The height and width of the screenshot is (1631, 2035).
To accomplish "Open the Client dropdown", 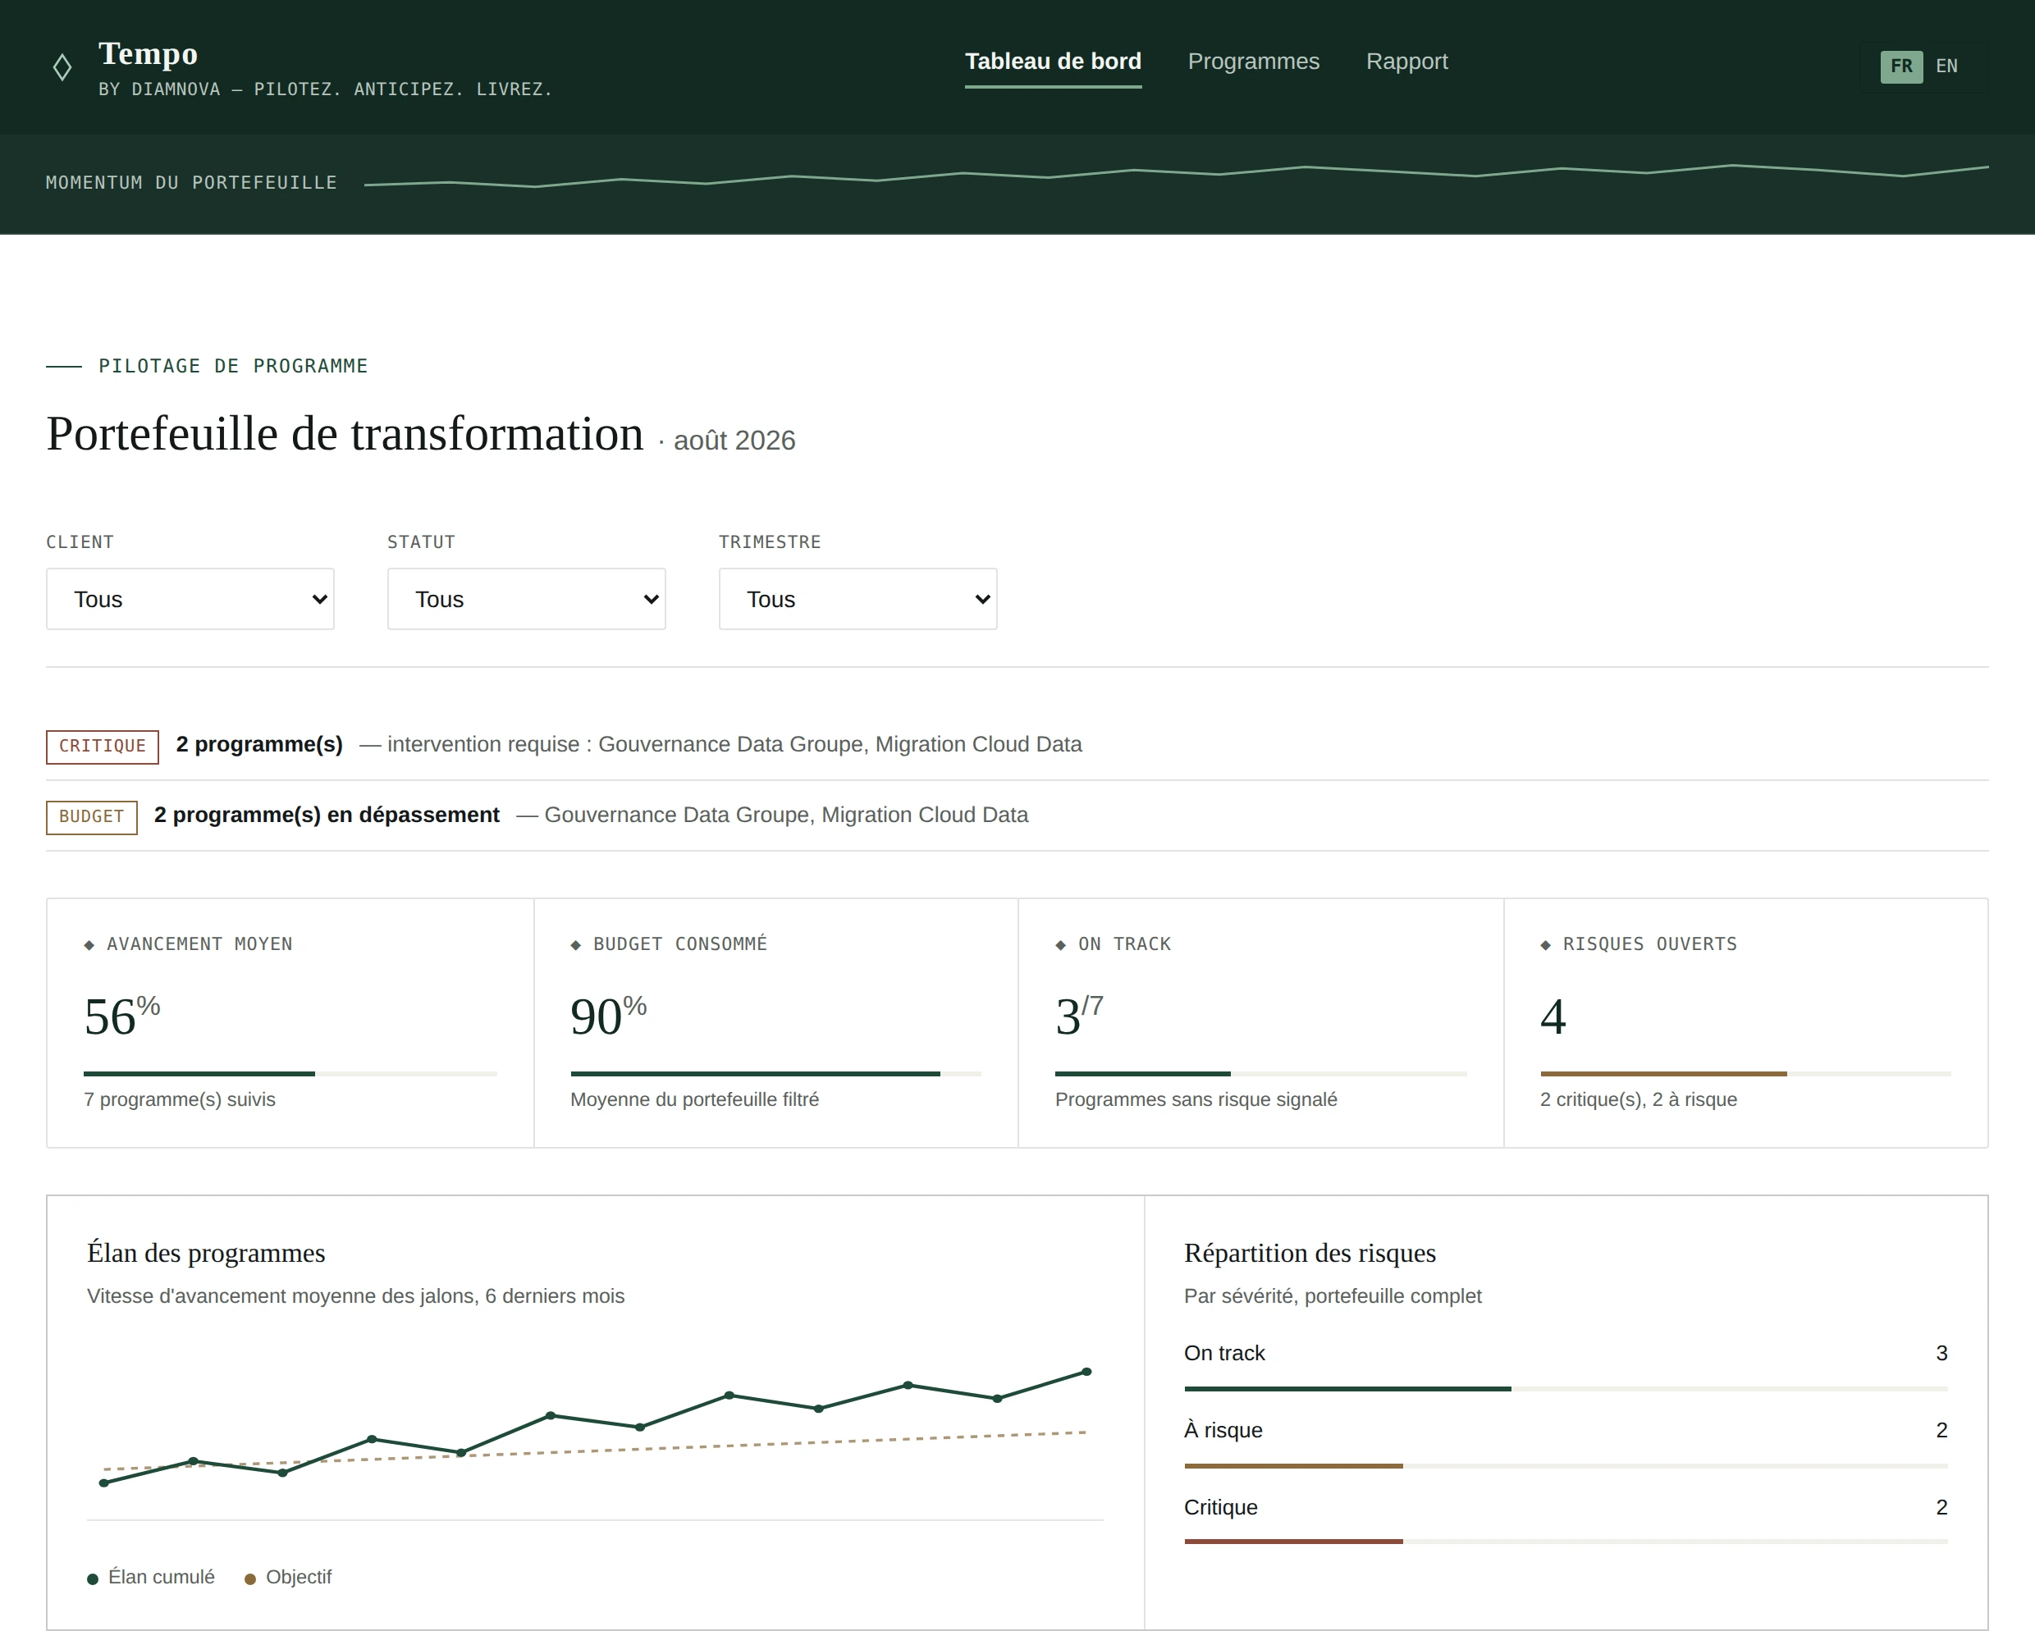I will coord(190,598).
